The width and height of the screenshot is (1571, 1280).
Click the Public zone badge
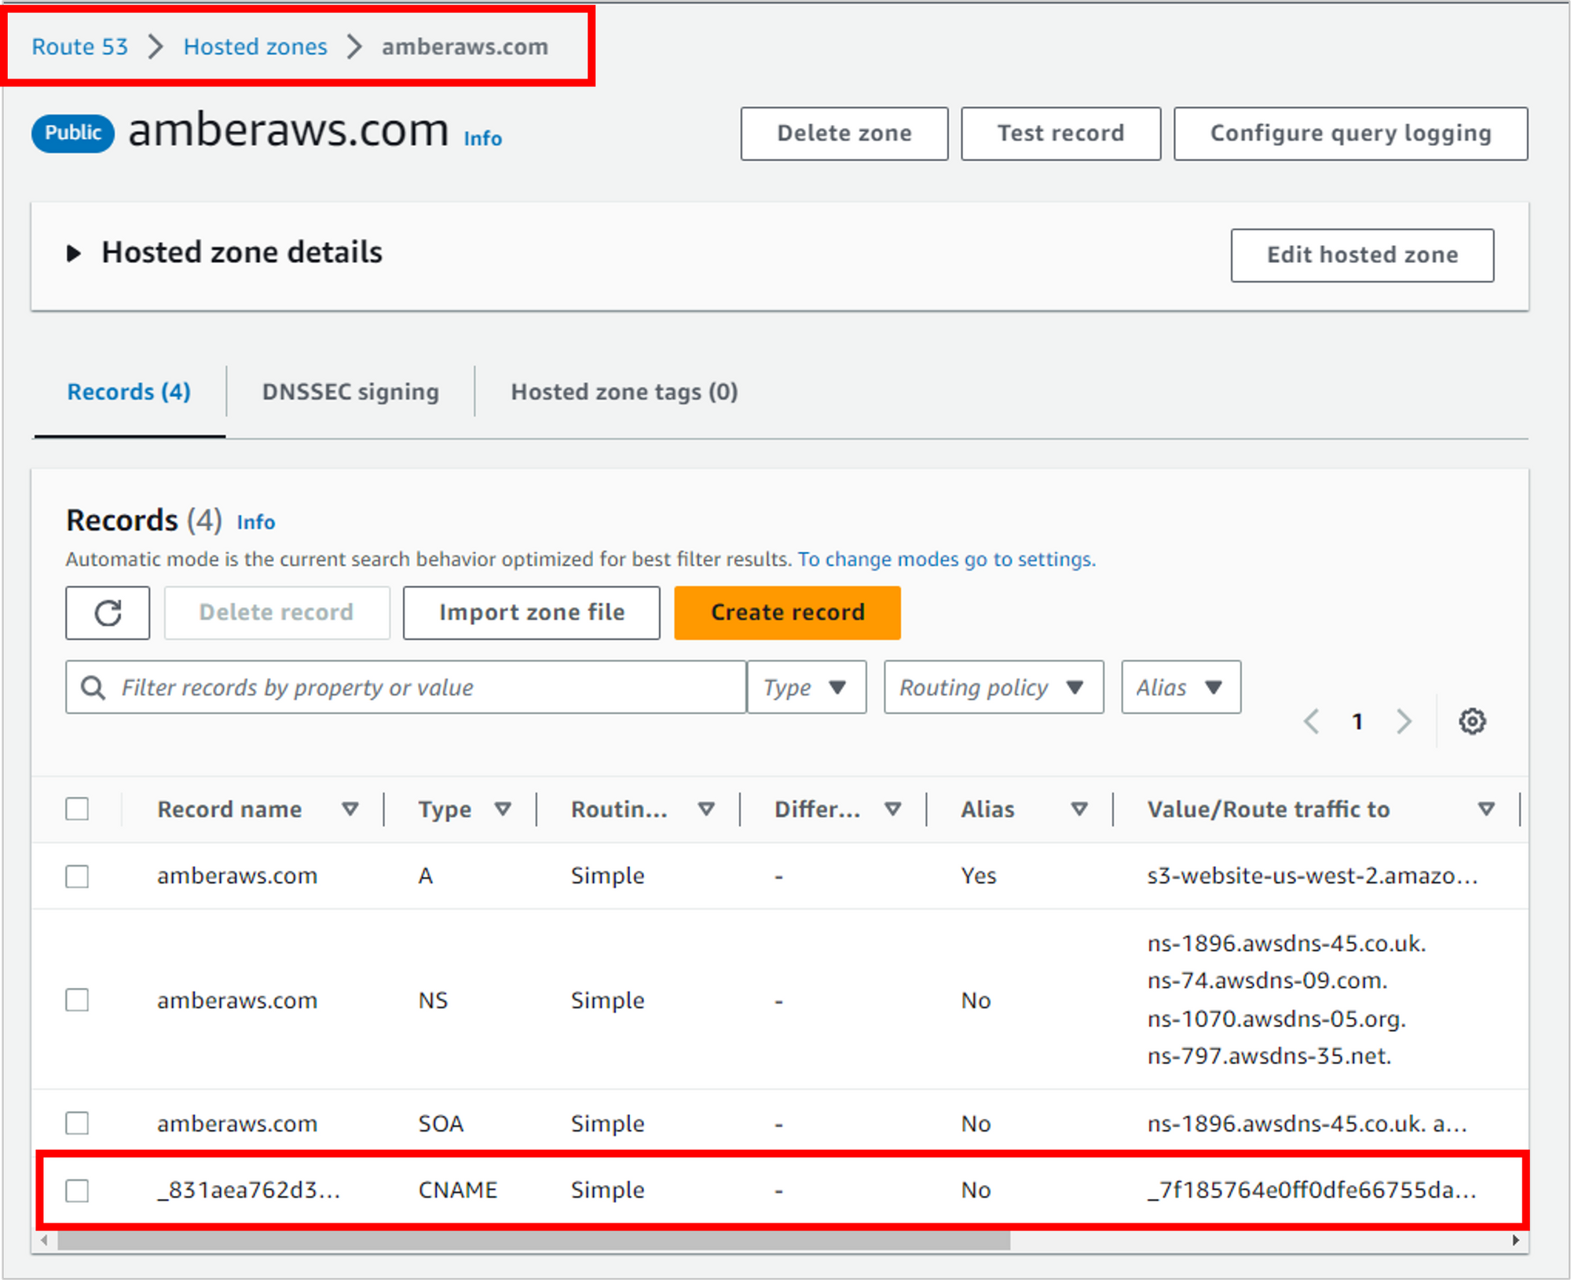pyautogui.click(x=73, y=133)
